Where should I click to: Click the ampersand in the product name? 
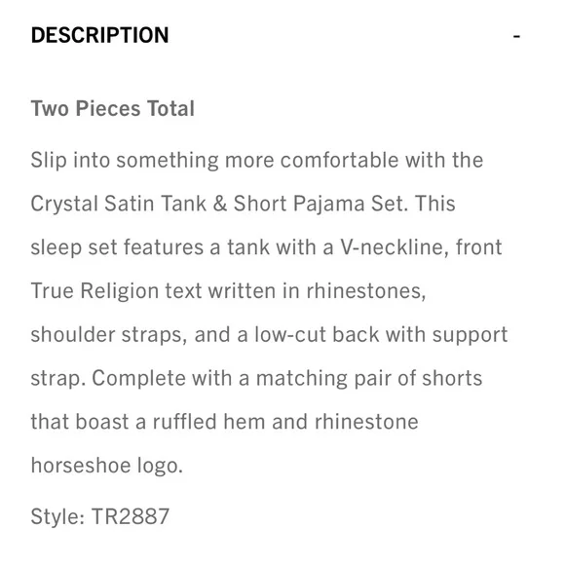[220, 204]
